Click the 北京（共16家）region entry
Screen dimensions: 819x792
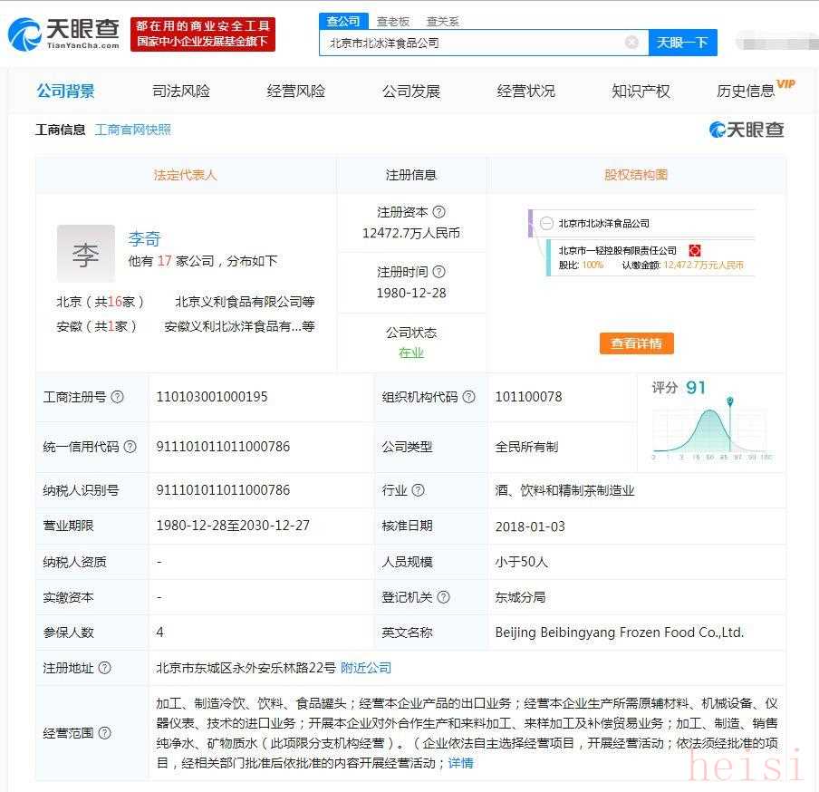coord(100,302)
